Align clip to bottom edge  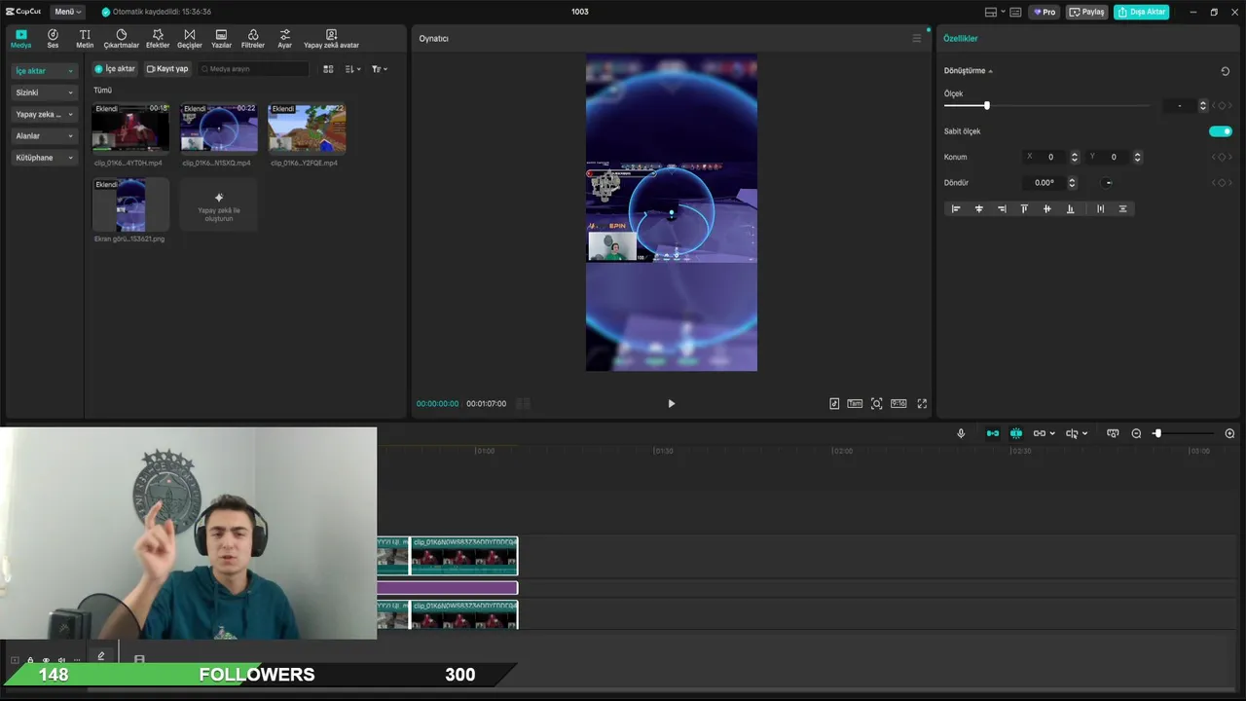[1070, 208]
